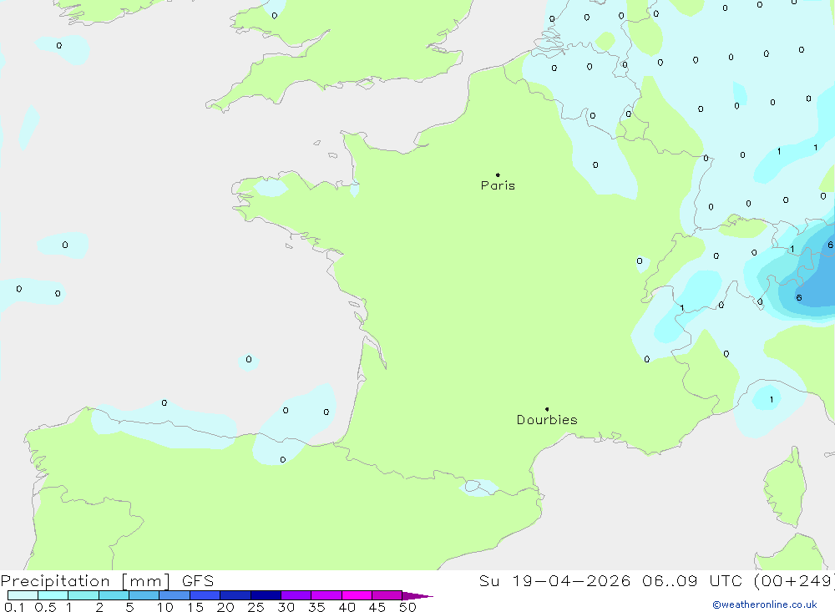Screen dimensions: 835x612
Task: Click the 'Precipitation [mm]' title text
Action: click(x=85, y=580)
